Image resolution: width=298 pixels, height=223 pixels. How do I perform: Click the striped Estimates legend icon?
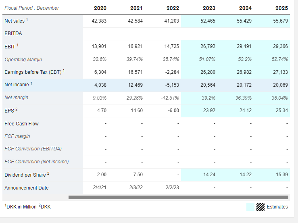(x=260, y=207)
